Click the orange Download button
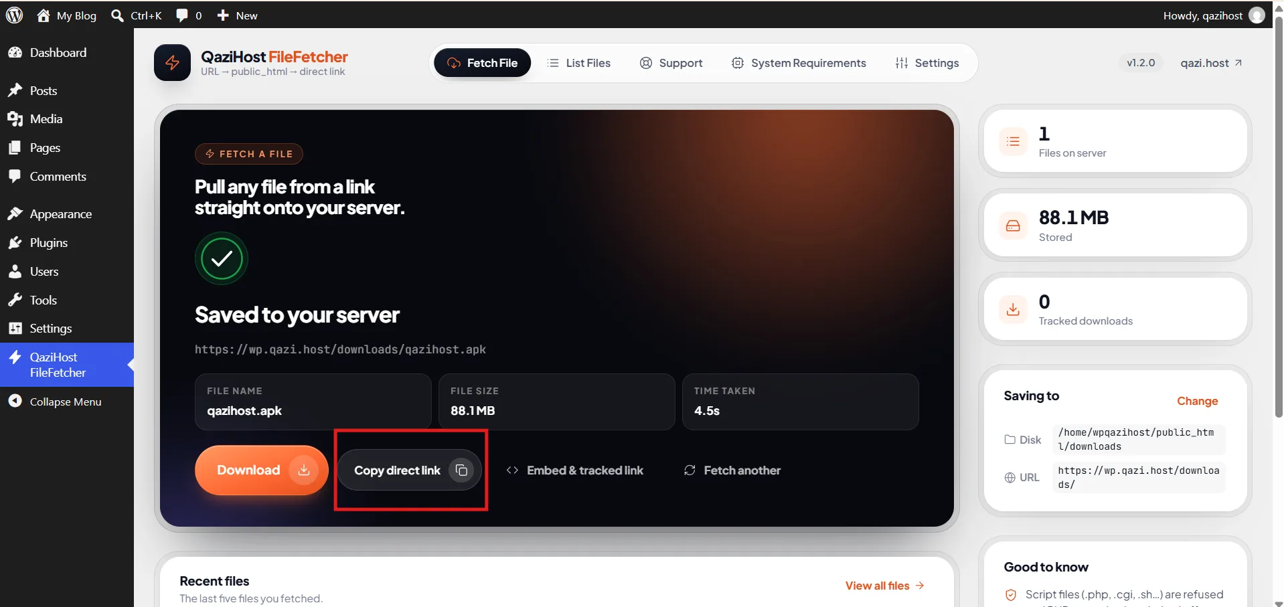Viewport: 1284px width, 607px height. pos(261,470)
